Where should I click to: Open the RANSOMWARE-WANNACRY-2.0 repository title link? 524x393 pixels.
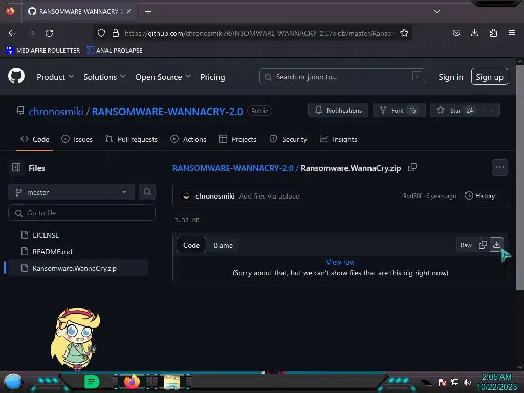pos(167,111)
